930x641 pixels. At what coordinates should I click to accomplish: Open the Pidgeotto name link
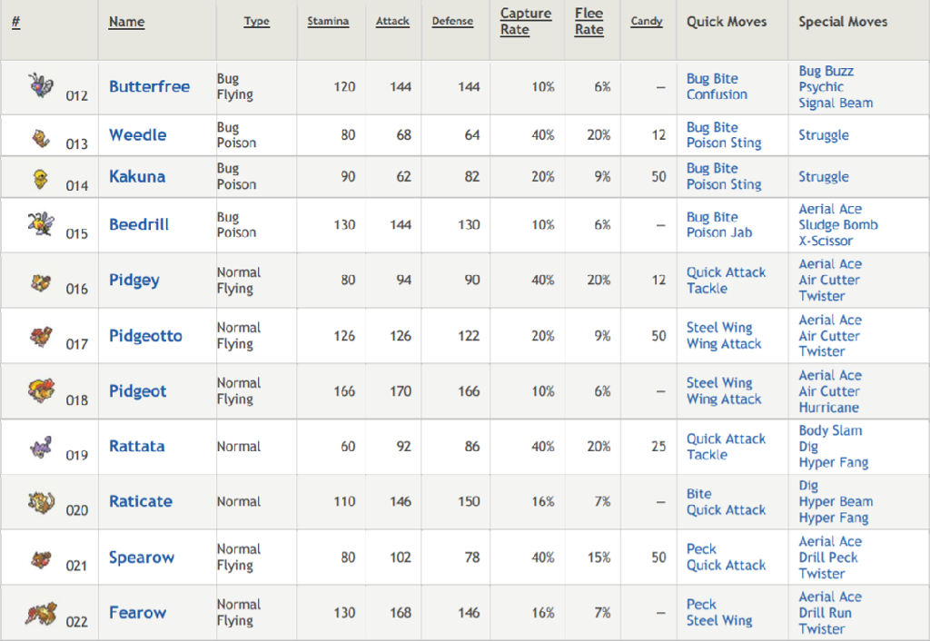click(x=145, y=336)
